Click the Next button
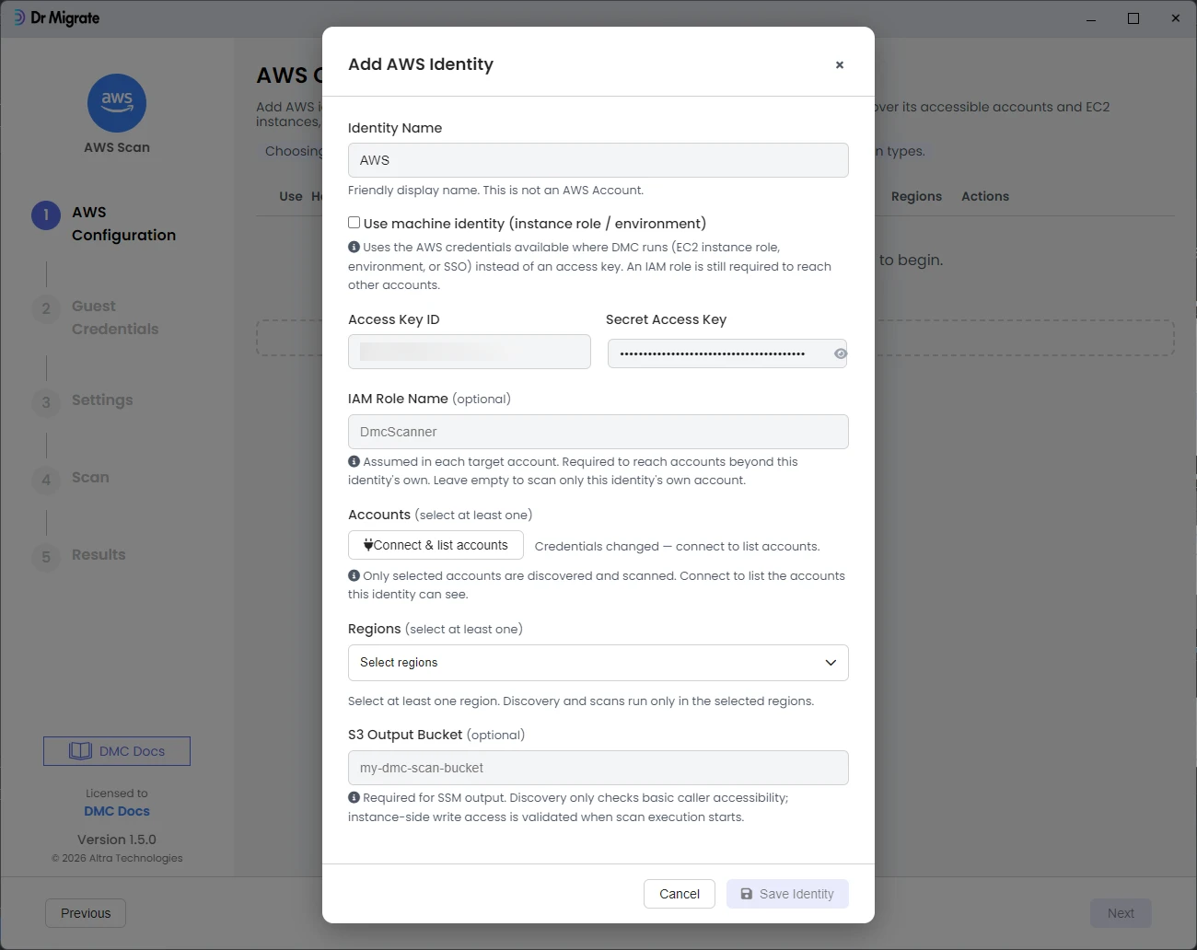This screenshot has width=1197, height=950. click(1121, 913)
